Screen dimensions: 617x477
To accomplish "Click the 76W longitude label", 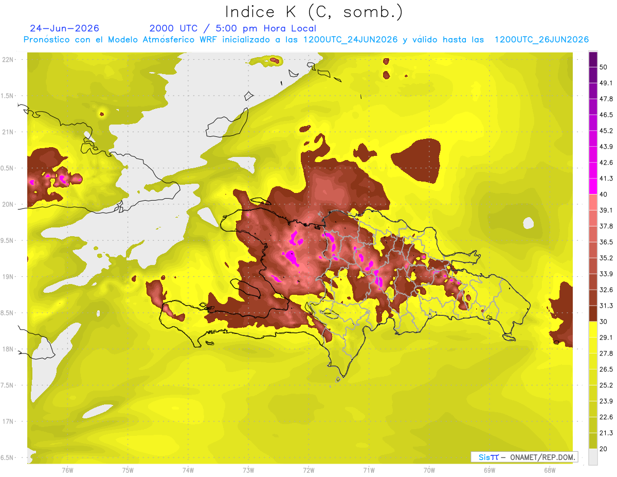I will coord(67,470).
